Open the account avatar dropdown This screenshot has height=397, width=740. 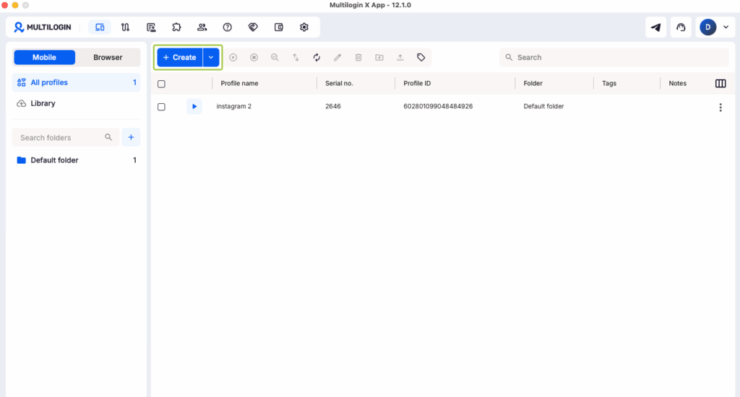pos(713,27)
